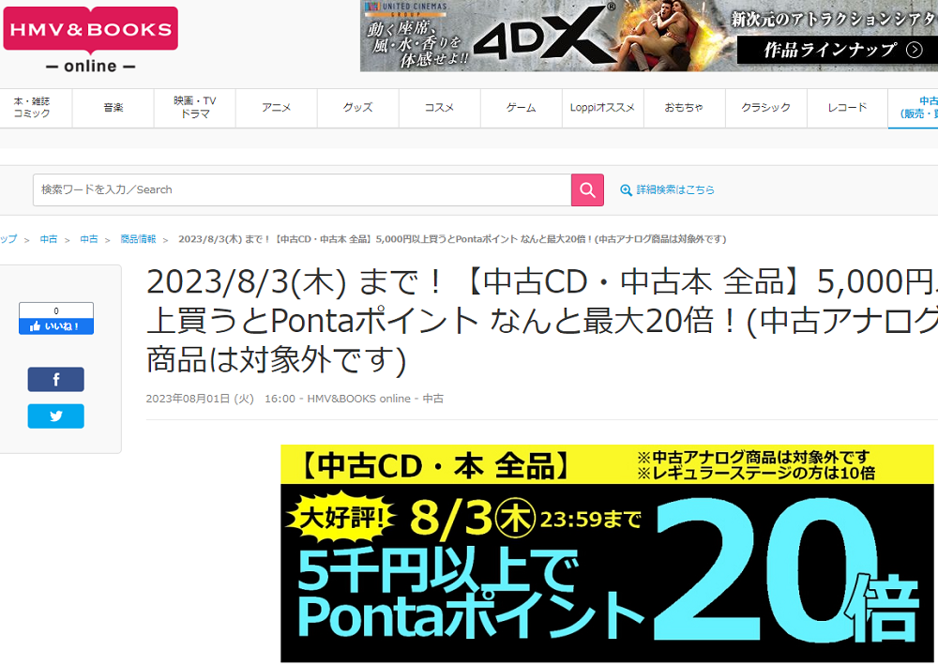
Task: Open the アニメ menu
Action: click(277, 108)
